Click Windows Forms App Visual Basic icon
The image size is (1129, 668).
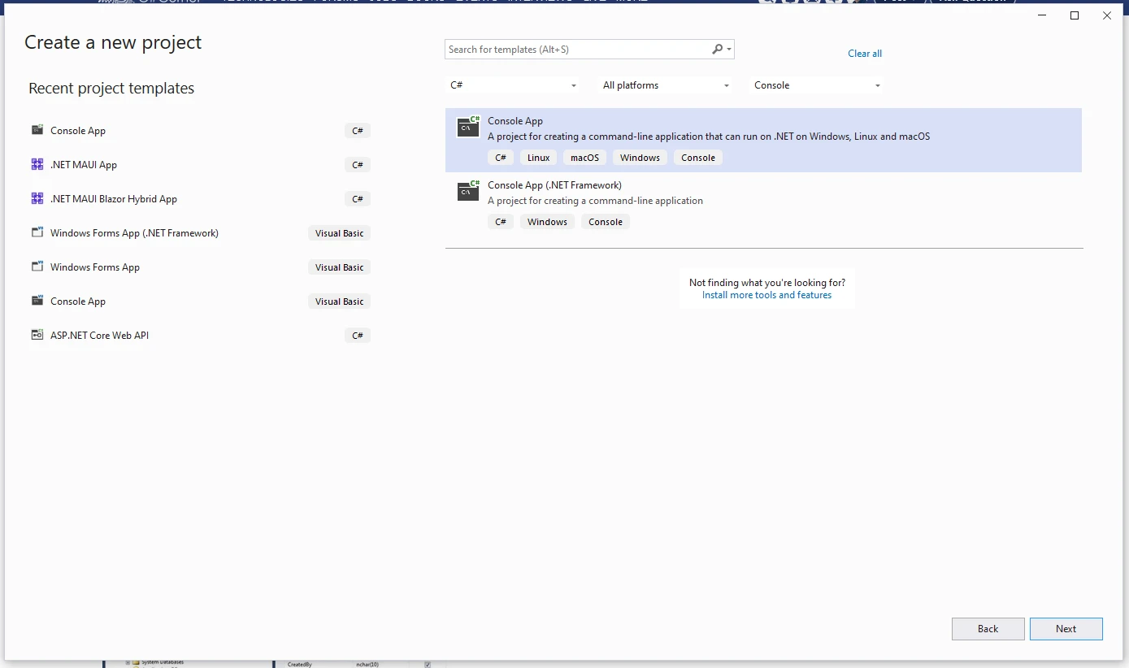[37, 267]
